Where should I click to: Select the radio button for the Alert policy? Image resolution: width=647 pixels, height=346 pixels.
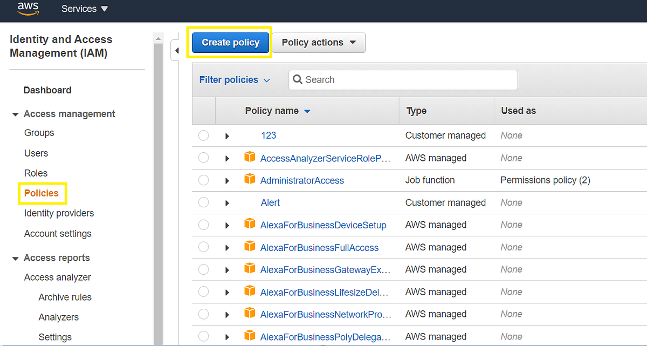[x=203, y=202]
